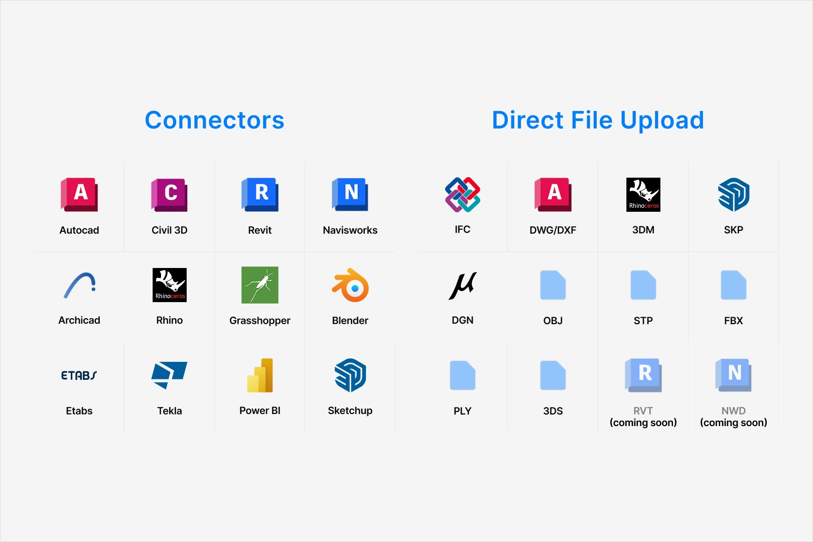Image resolution: width=813 pixels, height=542 pixels.
Task: Click the Archicad connector icon
Action: tap(79, 285)
